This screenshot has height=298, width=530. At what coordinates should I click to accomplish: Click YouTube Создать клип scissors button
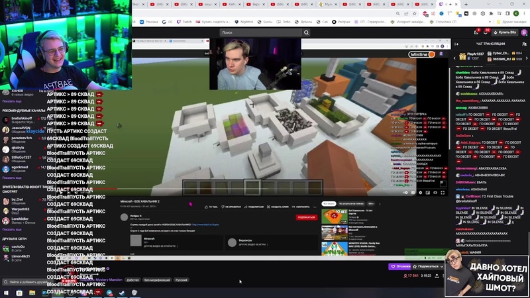tap(278, 207)
